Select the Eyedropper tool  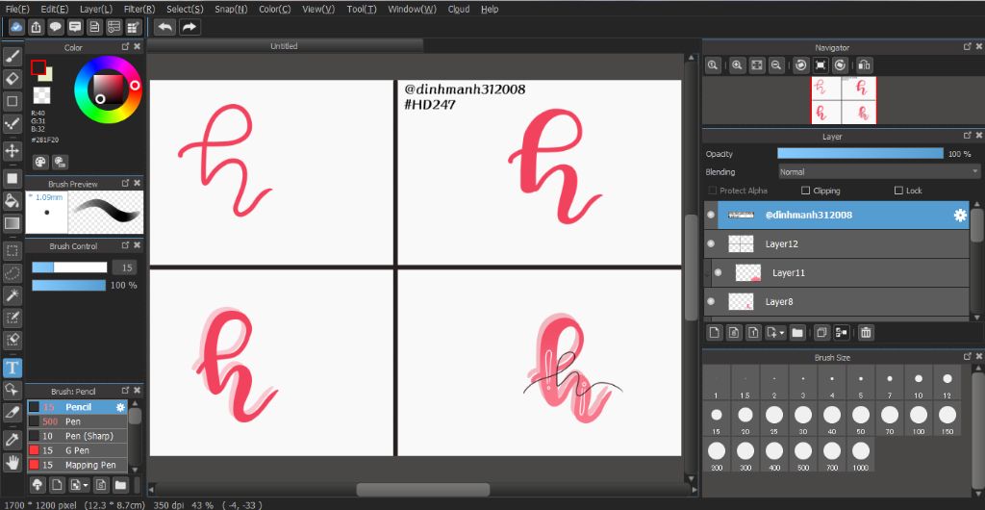[x=13, y=440]
